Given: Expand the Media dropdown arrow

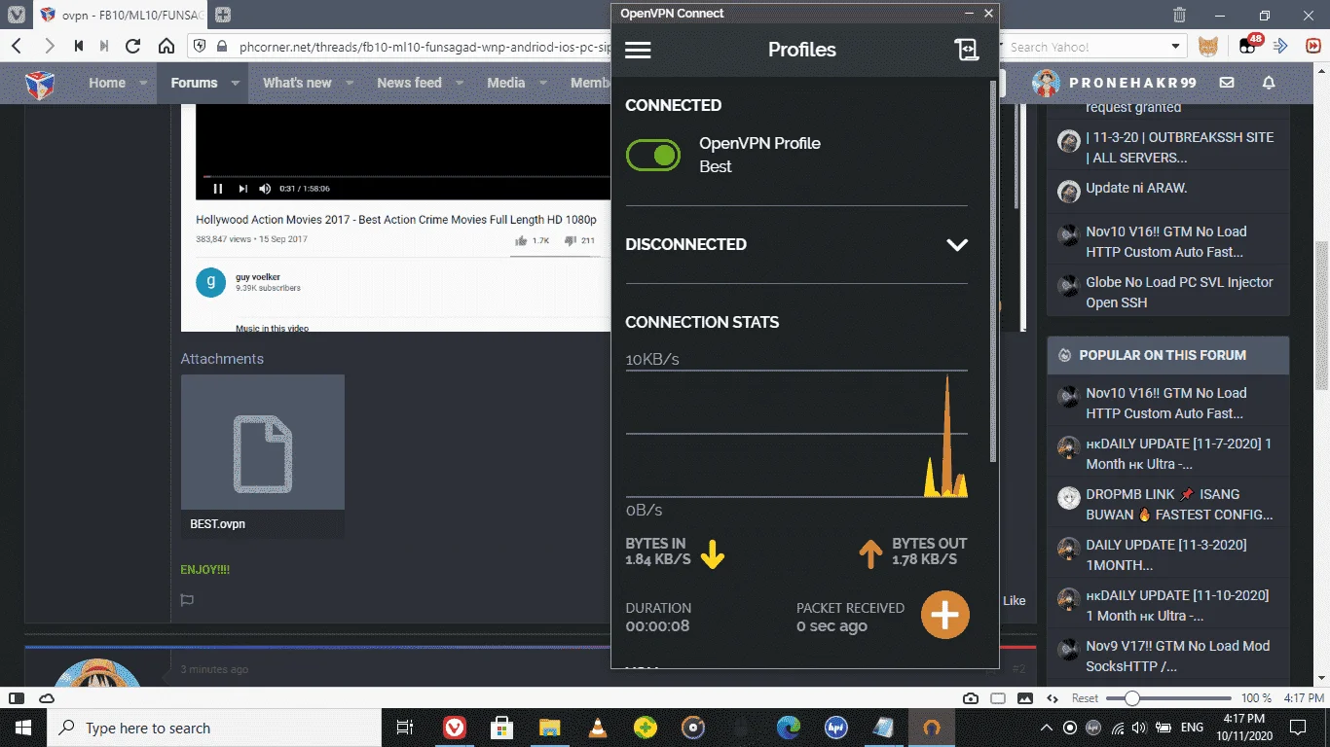Looking at the screenshot, I should tap(542, 84).
